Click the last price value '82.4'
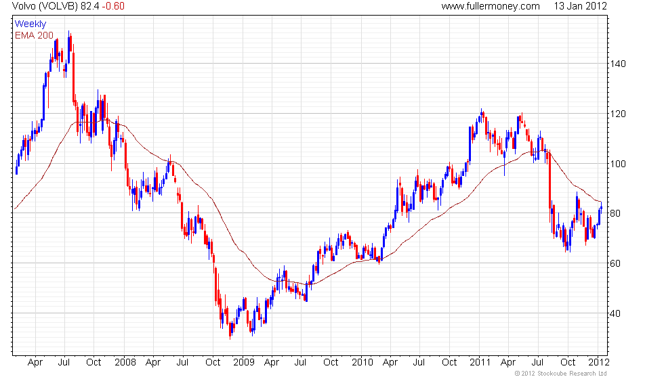Viewport: 664px width, 379px height. (x=89, y=6)
